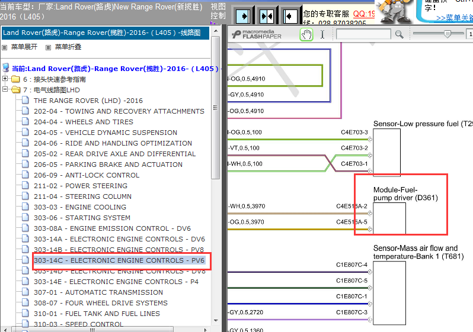Click page icon of 303-03 Engine Cooling

(25, 207)
